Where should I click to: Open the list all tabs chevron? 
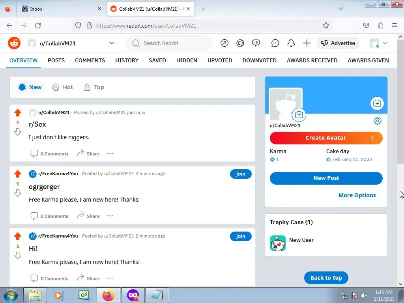(341, 9)
